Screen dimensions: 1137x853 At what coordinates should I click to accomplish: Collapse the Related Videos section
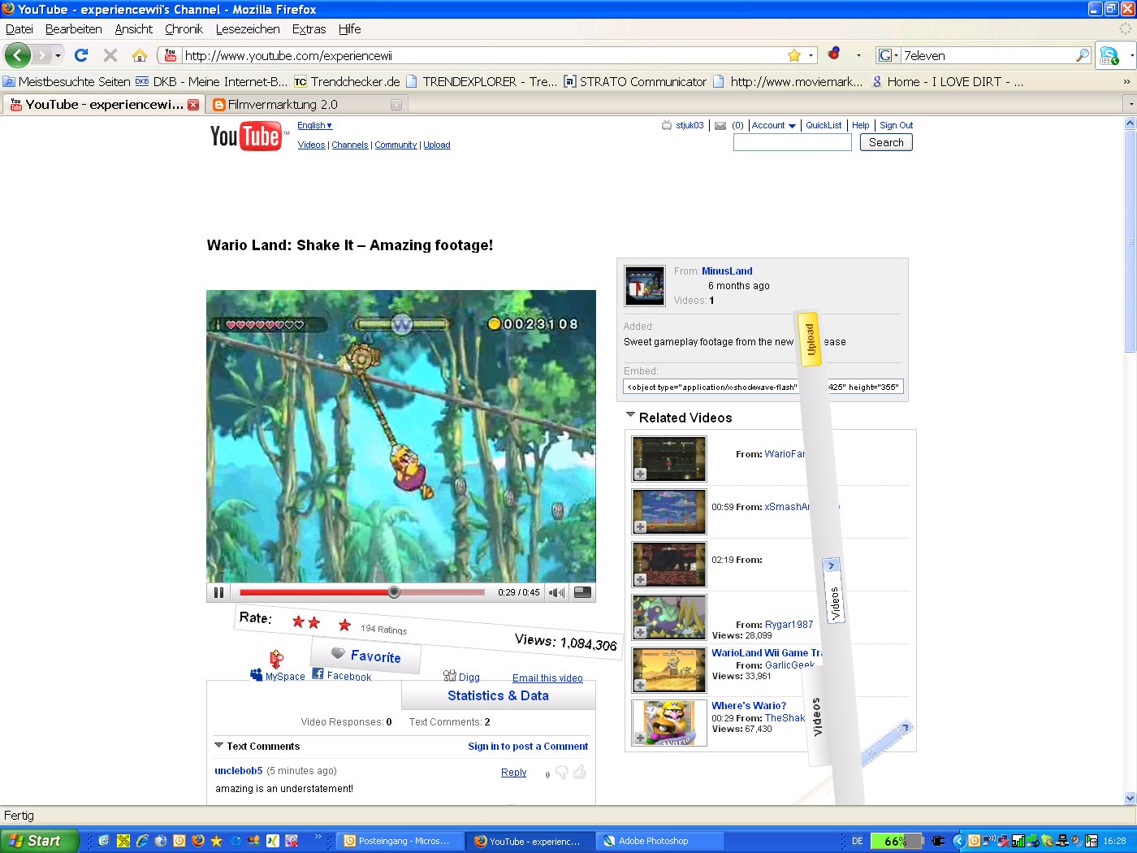630,415
